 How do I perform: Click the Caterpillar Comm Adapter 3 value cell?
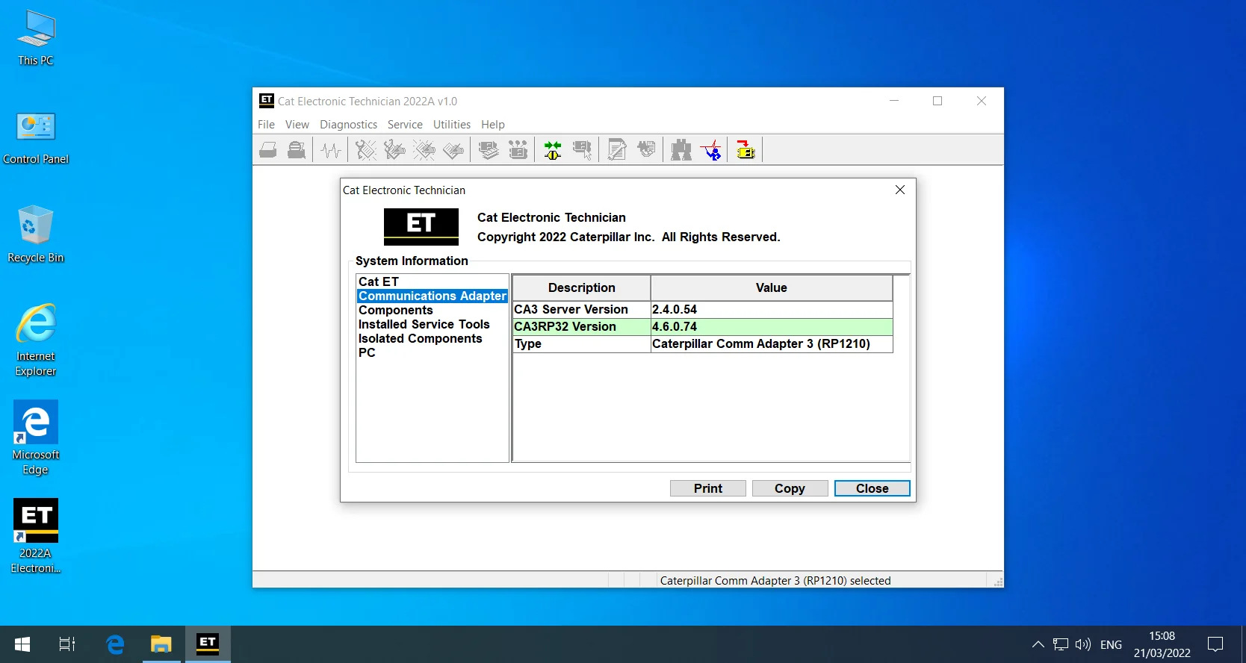(772, 343)
